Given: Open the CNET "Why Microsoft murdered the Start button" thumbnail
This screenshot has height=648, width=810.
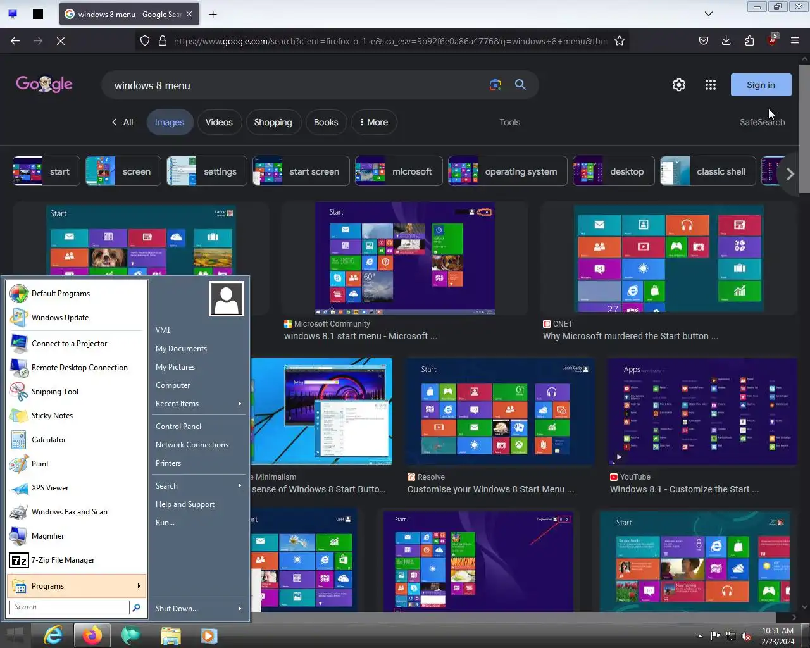Looking at the screenshot, I should pos(668,258).
